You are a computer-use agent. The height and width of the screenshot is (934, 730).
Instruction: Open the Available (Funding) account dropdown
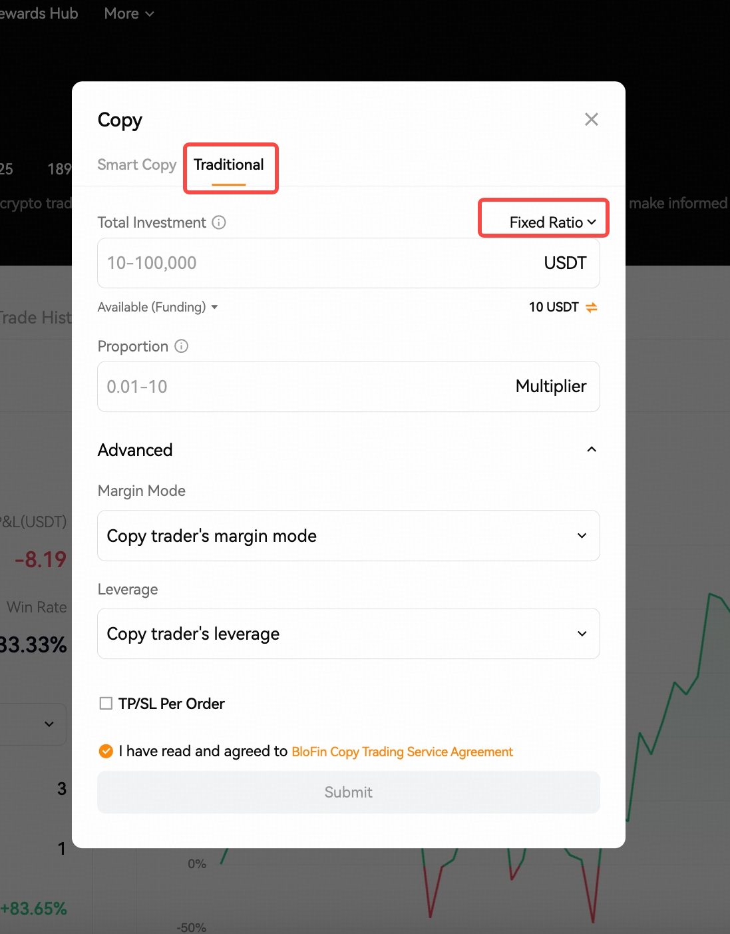tap(158, 307)
